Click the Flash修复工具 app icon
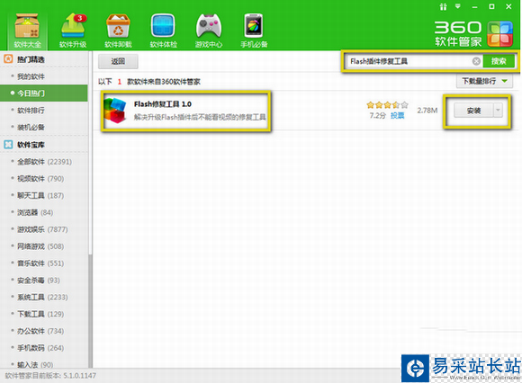This screenshot has height=383, width=522. pos(115,111)
